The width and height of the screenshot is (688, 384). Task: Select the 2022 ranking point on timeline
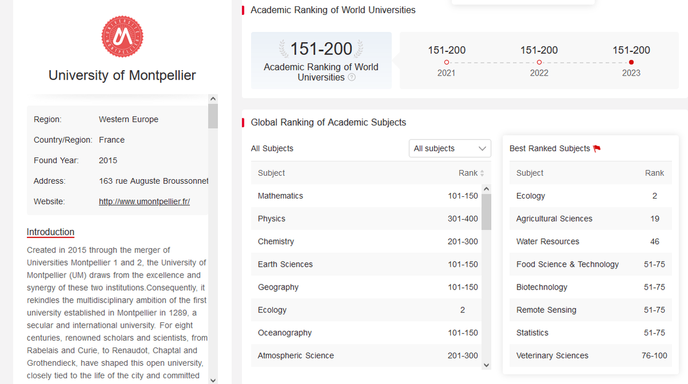pyautogui.click(x=539, y=62)
